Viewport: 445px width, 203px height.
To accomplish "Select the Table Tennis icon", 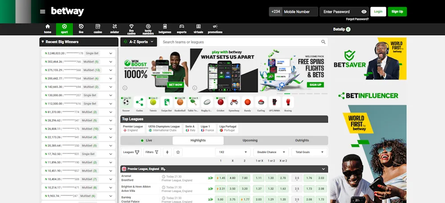I will (194, 102).
